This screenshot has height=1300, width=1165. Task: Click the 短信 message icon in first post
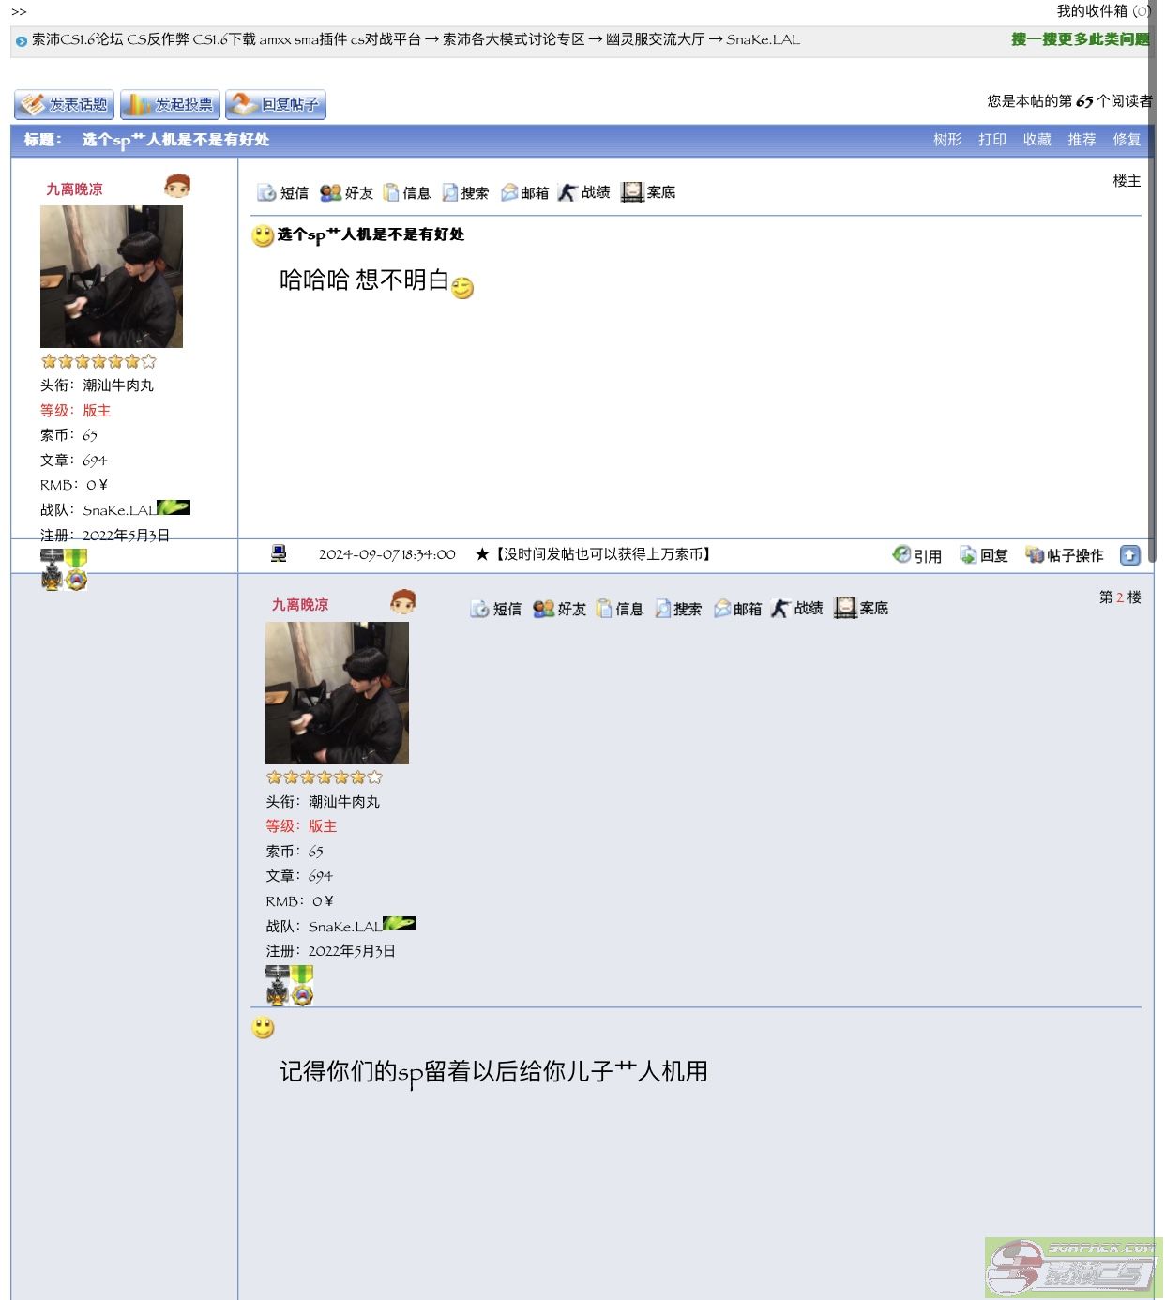coord(282,192)
